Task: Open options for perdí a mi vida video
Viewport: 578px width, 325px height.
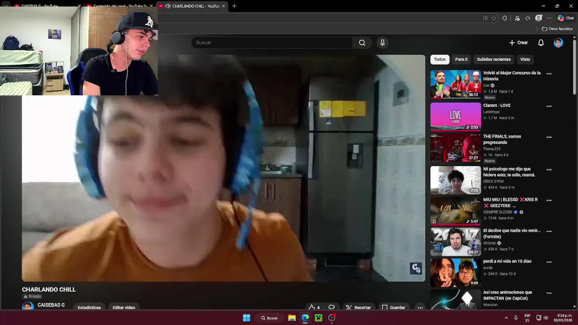Action: click(x=549, y=262)
